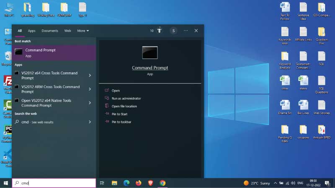The width and height of the screenshot is (335, 188).
Task: Select the Text To Follow Word document
Action: 285,11
